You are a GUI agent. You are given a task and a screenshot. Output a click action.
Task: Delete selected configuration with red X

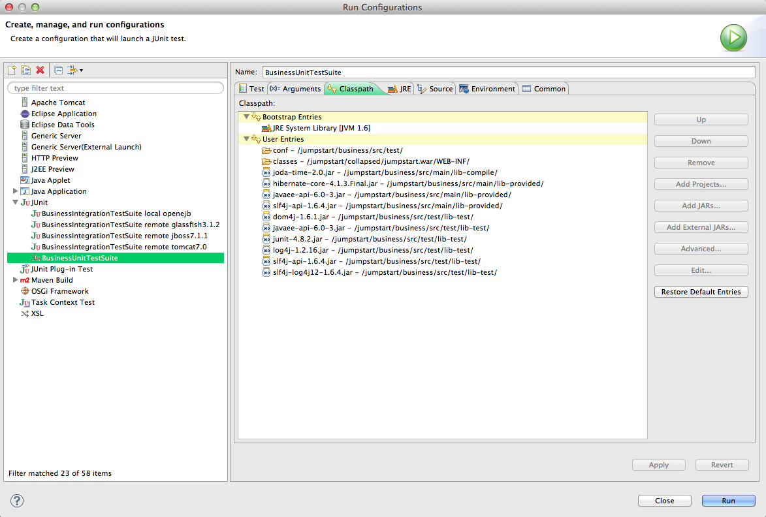click(40, 70)
